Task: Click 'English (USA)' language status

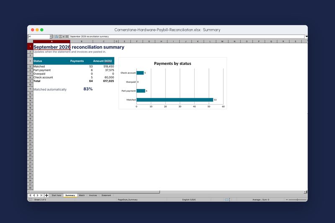Action: point(189,200)
